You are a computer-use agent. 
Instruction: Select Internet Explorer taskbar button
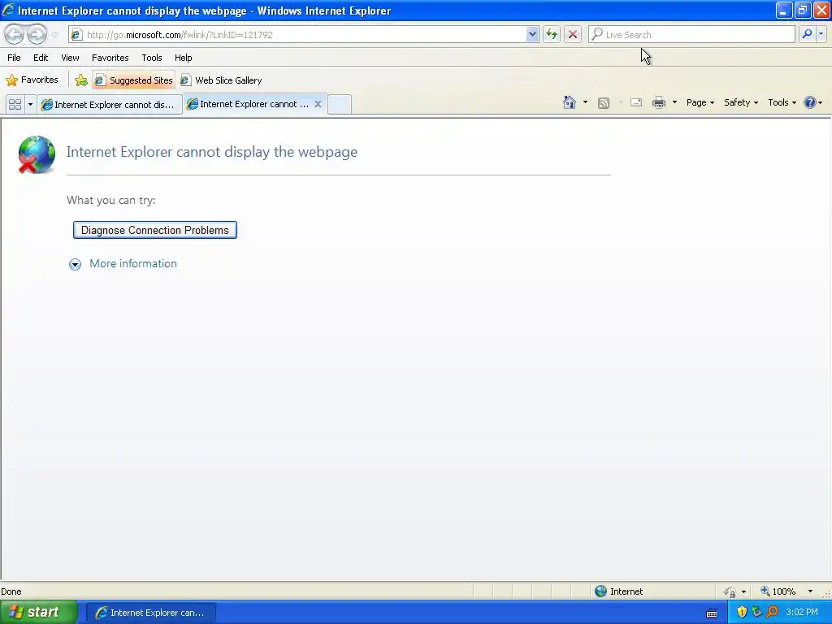coord(150,613)
